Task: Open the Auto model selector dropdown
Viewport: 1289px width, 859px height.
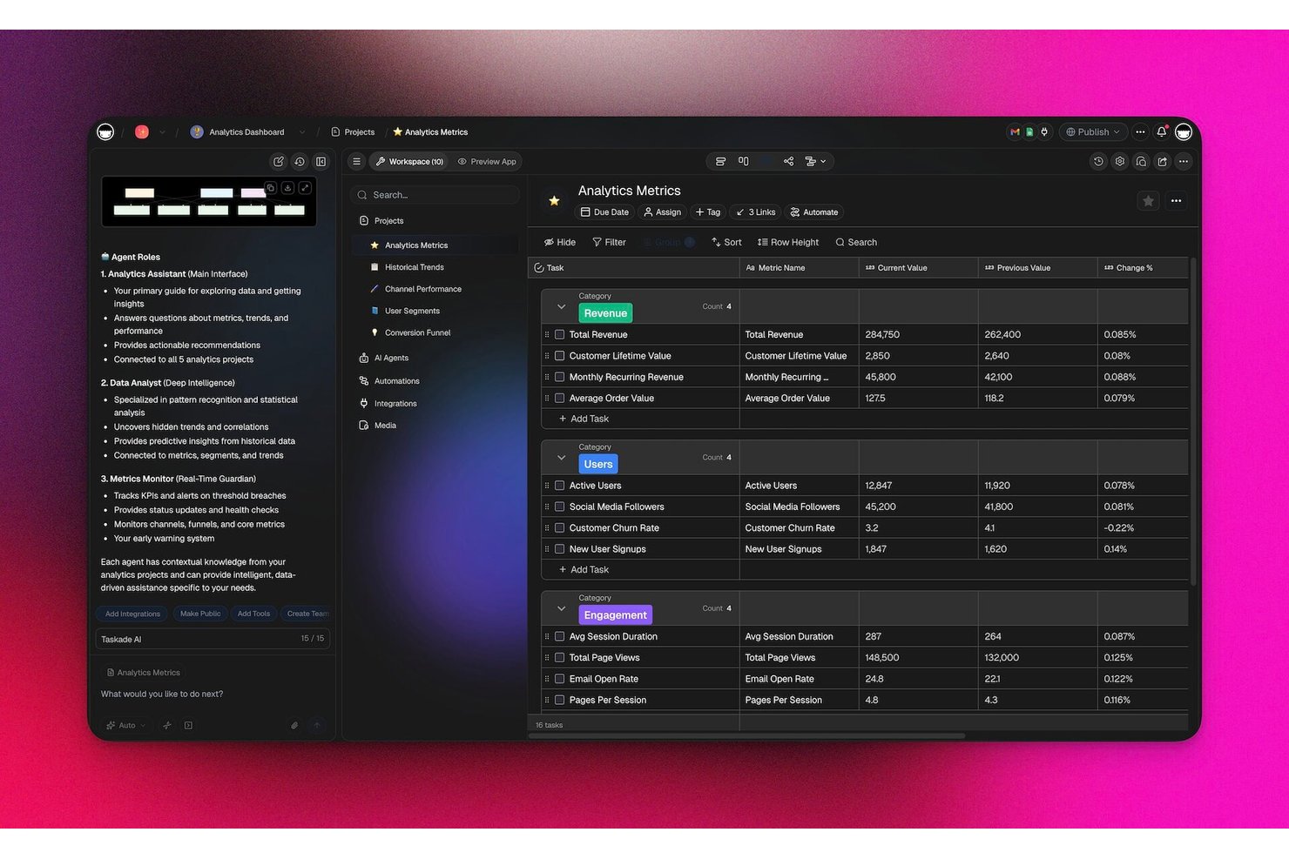Action: click(126, 725)
